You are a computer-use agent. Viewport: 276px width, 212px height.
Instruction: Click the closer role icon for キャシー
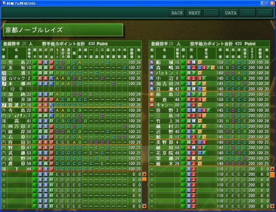pos(152,105)
